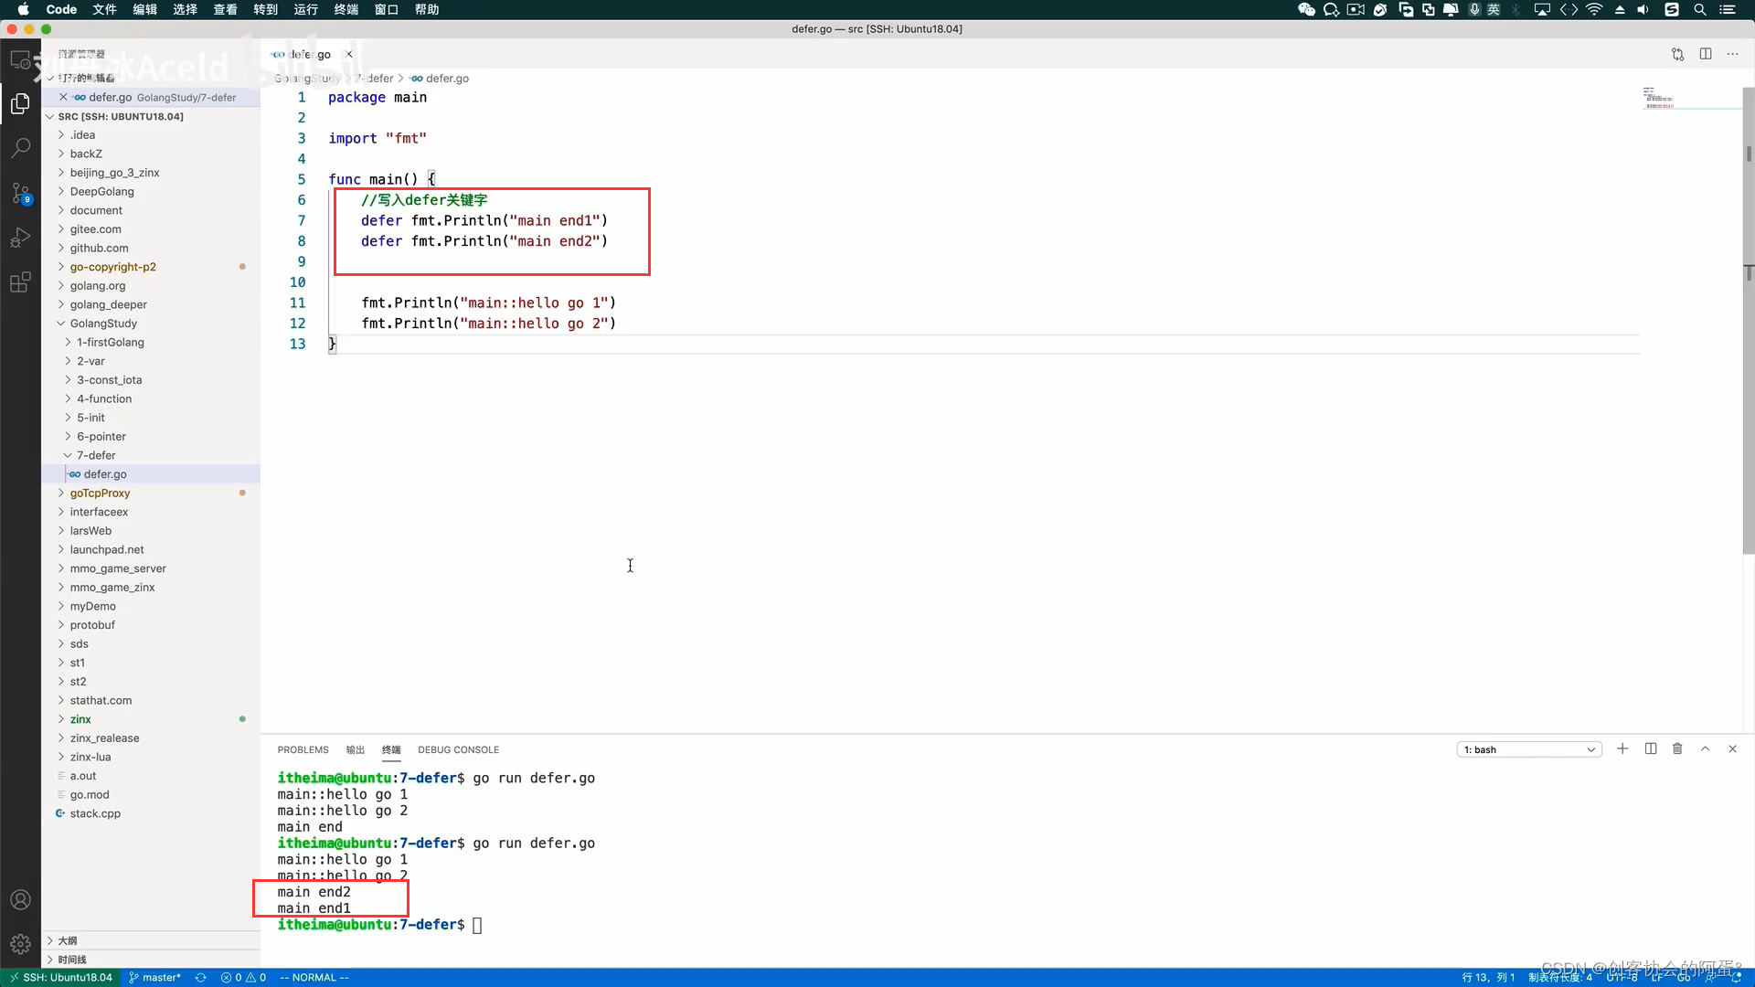1755x987 pixels.
Task: Open the Explorer view in activity bar
Action: pos(20,104)
